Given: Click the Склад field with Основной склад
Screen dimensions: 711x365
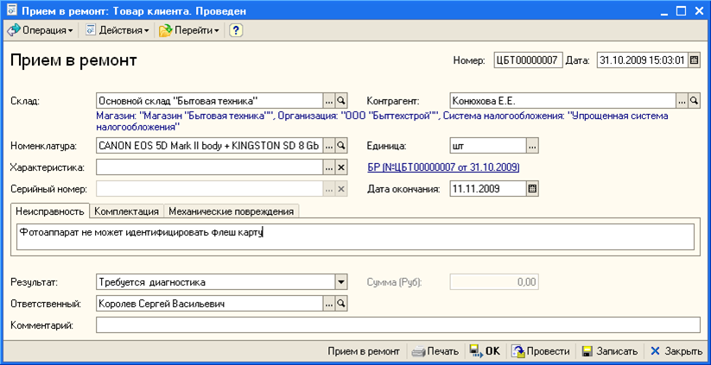Looking at the screenshot, I should point(209,101).
